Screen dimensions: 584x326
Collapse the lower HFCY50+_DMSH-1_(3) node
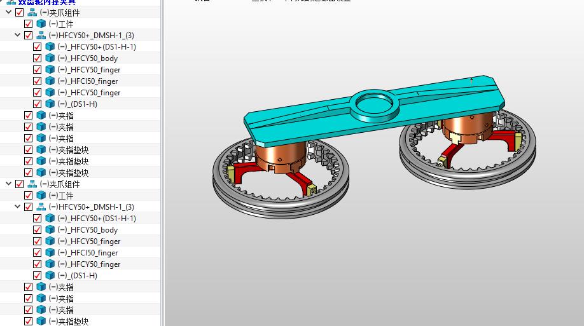coord(18,207)
